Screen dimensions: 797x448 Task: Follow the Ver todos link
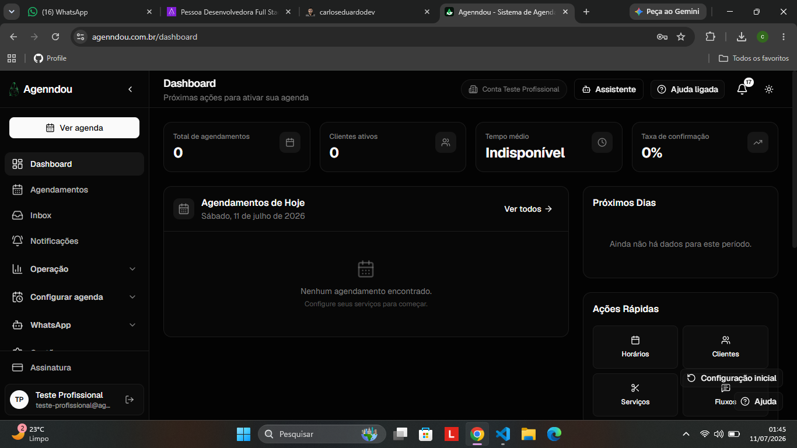coord(528,209)
